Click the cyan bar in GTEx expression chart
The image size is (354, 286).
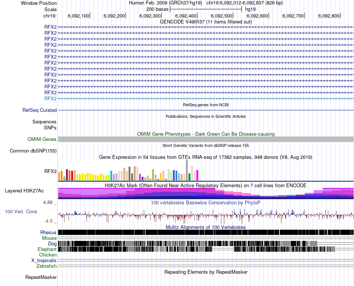pyautogui.click(x=111, y=176)
